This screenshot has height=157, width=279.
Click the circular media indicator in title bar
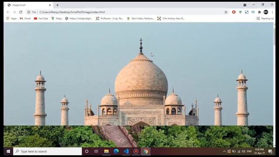click(x=245, y=5)
